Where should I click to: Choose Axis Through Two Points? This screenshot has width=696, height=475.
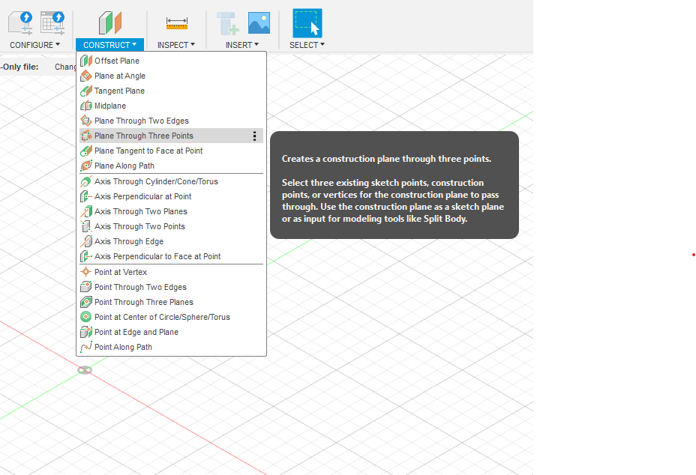point(139,226)
